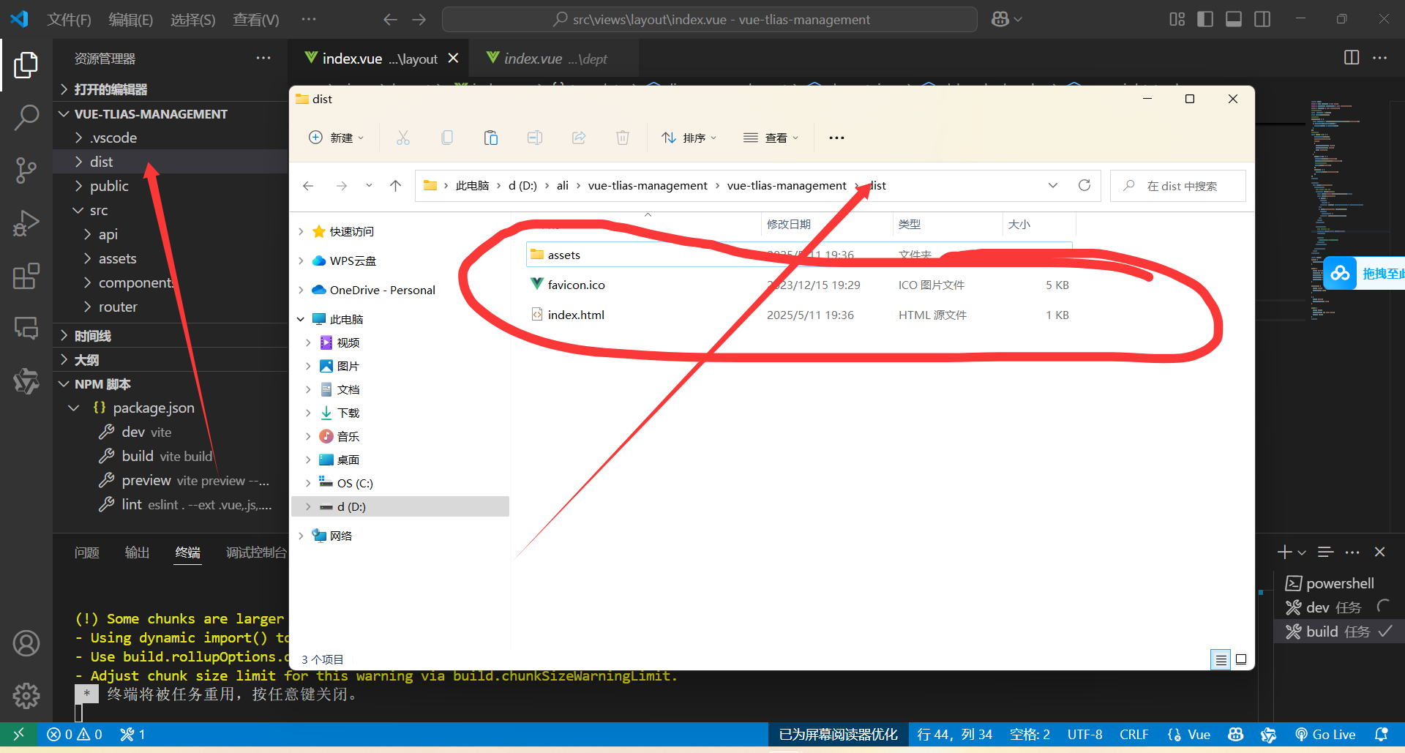Image resolution: width=1405 pixels, height=753 pixels.
Task: Select d (D:) in the navigation pane
Action: (400, 506)
